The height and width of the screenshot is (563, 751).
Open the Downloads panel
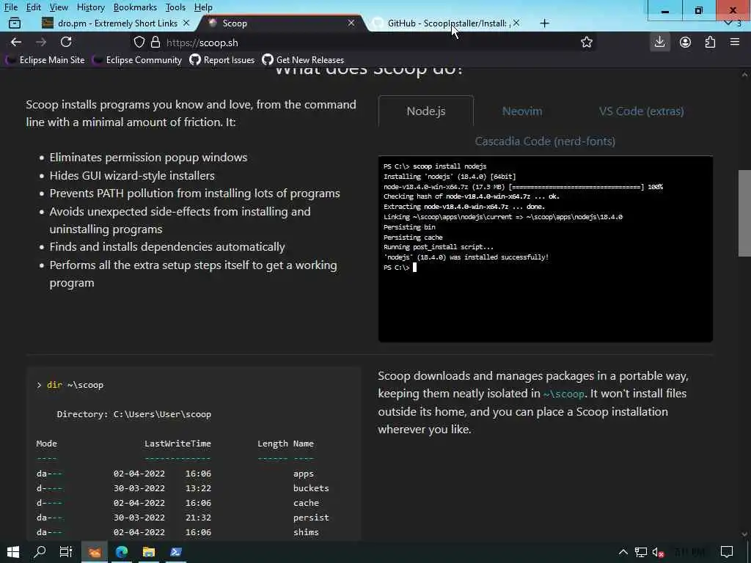click(x=659, y=42)
